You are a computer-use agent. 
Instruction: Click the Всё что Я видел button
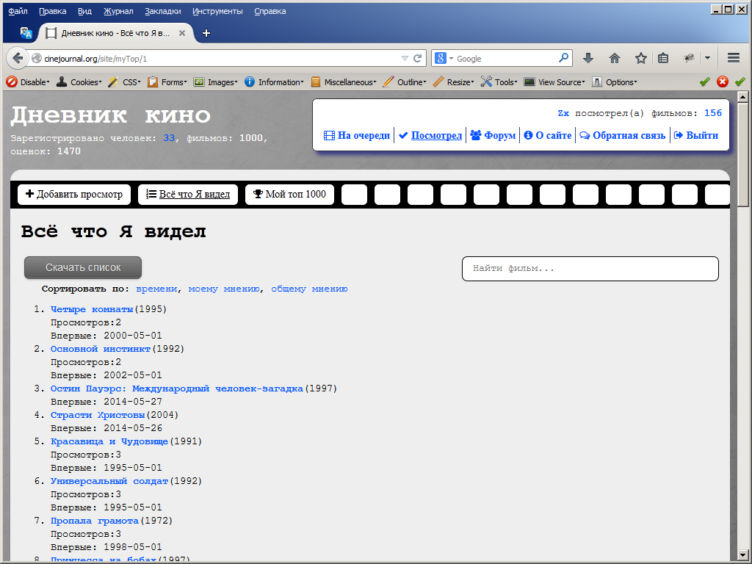tap(188, 194)
